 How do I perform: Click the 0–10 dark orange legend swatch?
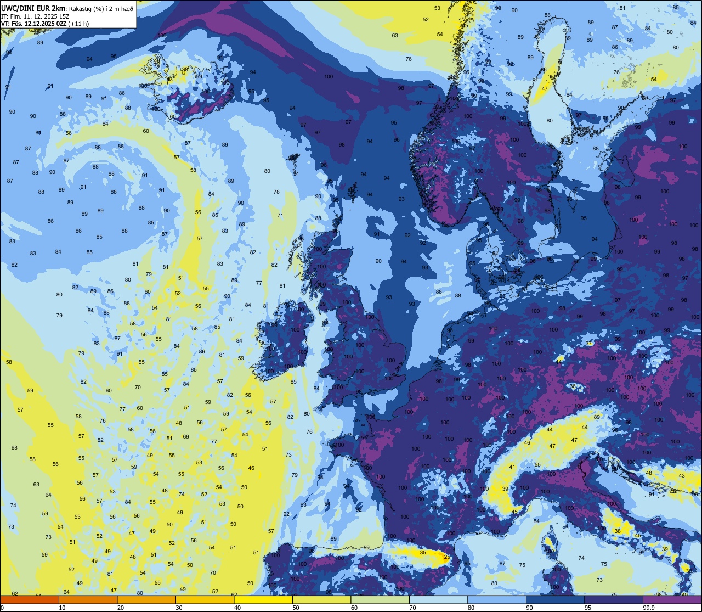point(30,599)
